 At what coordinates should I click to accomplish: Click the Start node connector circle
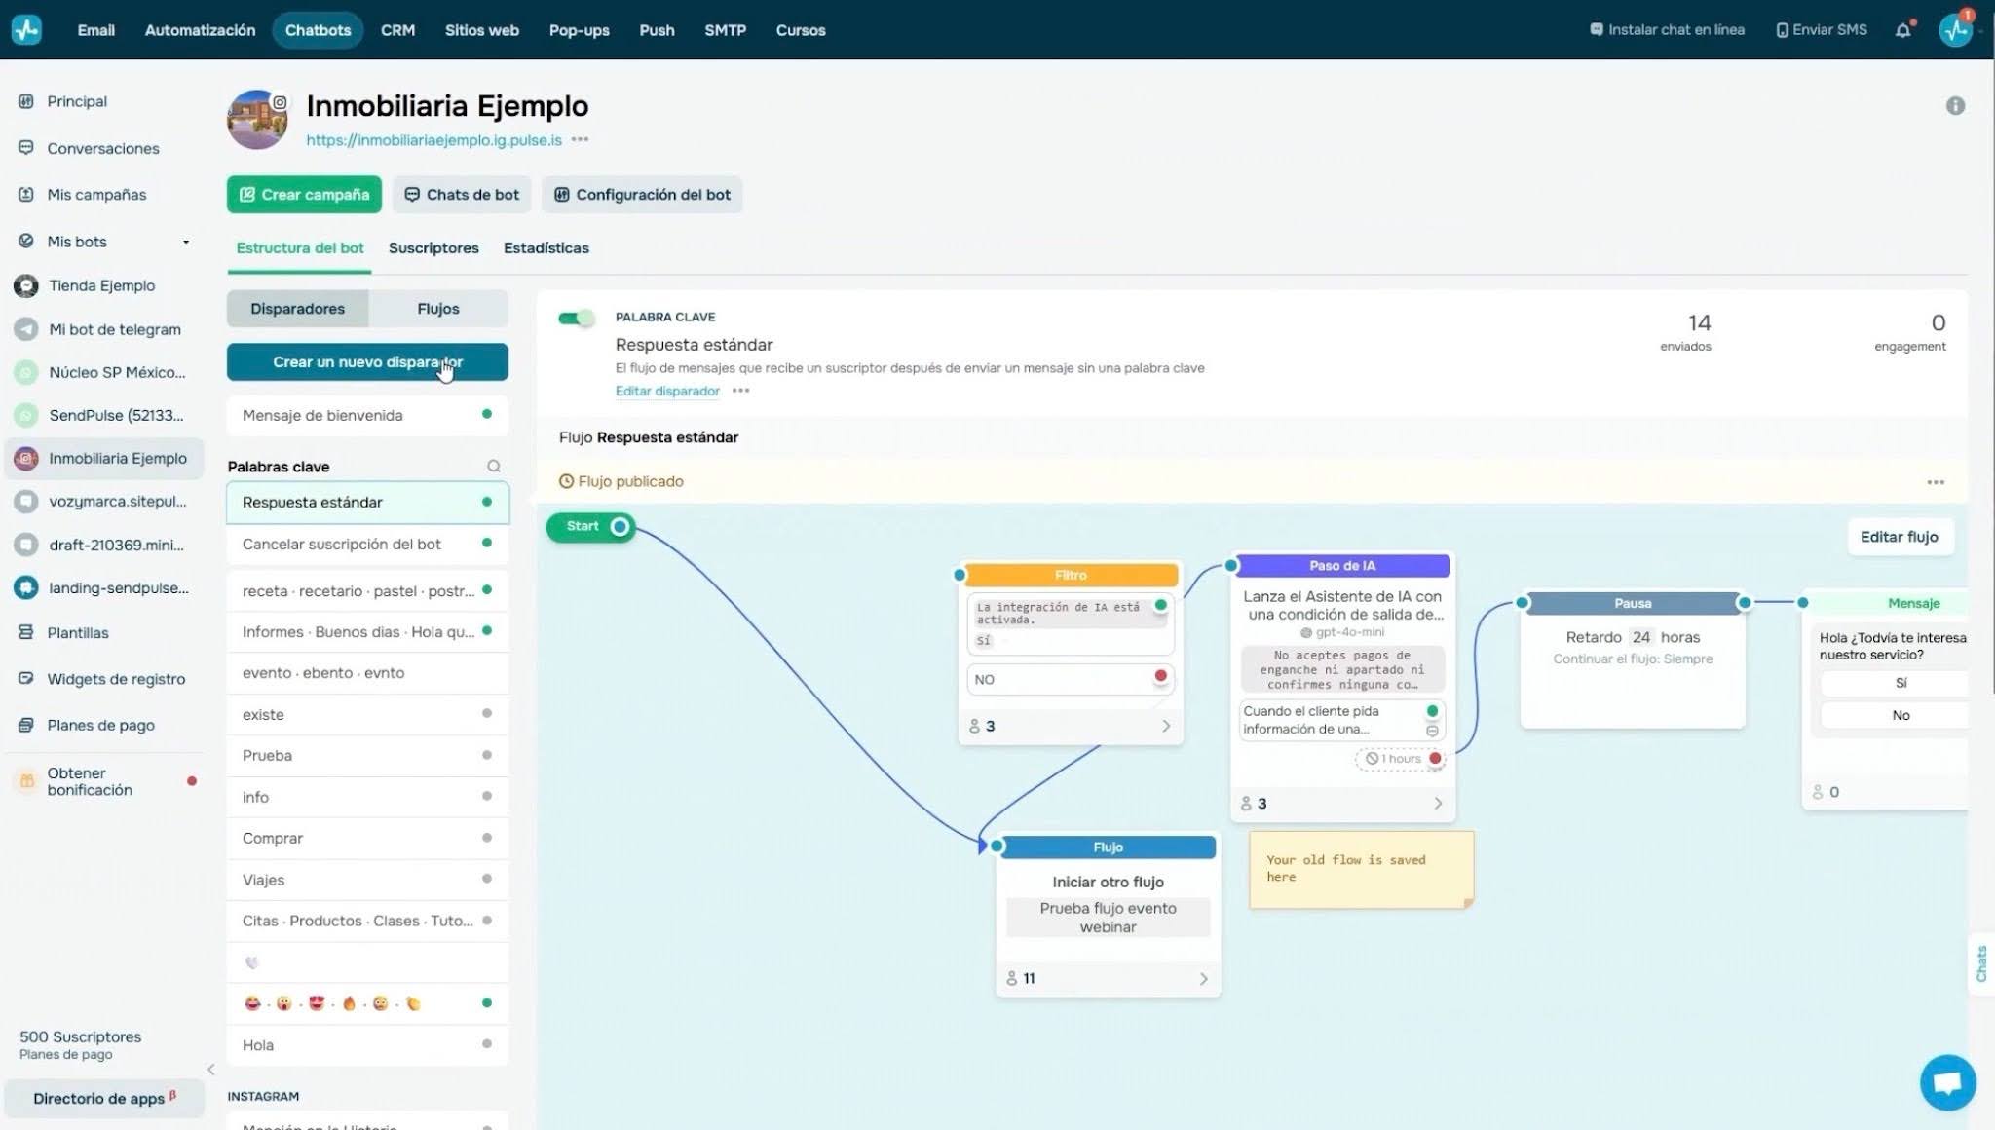(x=620, y=527)
